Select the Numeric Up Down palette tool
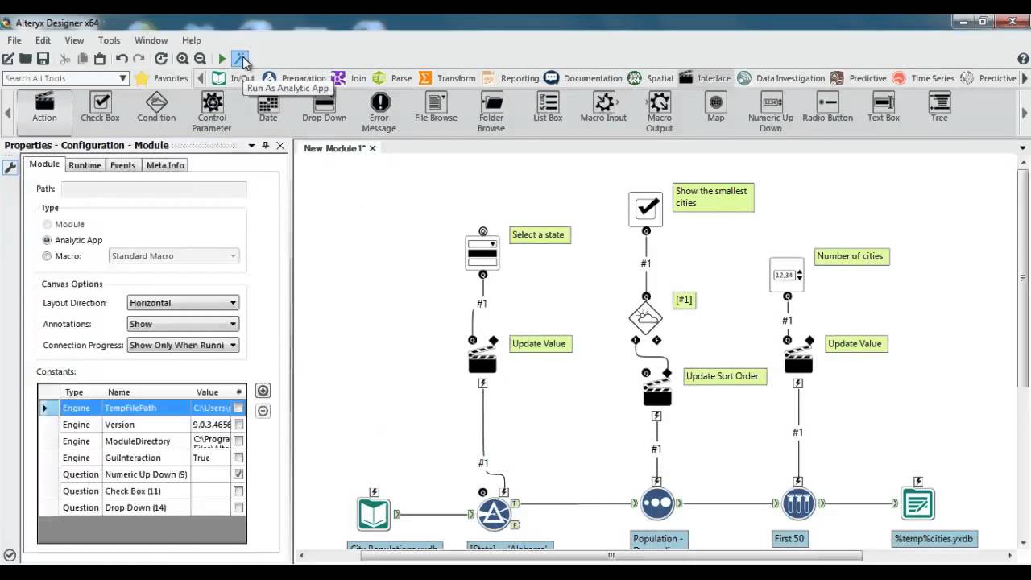The height and width of the screenshot is (580, 1031). click(771, 112)
